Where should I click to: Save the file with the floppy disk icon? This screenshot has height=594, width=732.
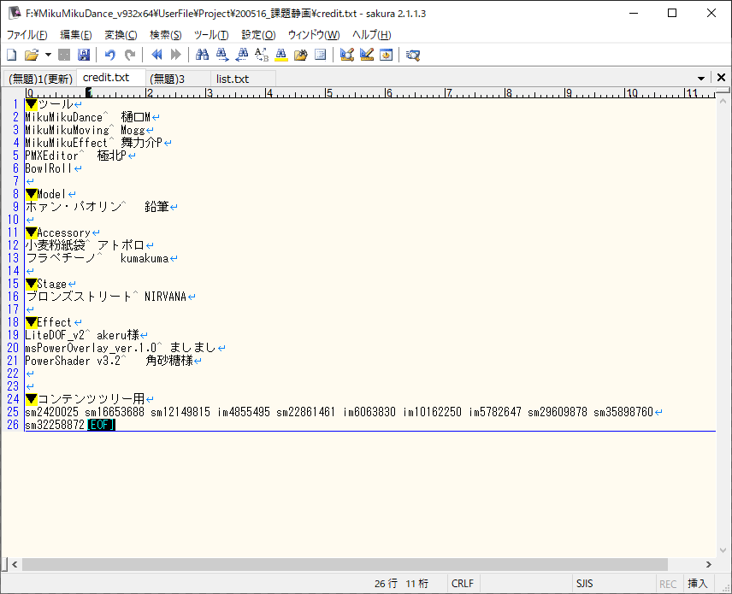83,55
